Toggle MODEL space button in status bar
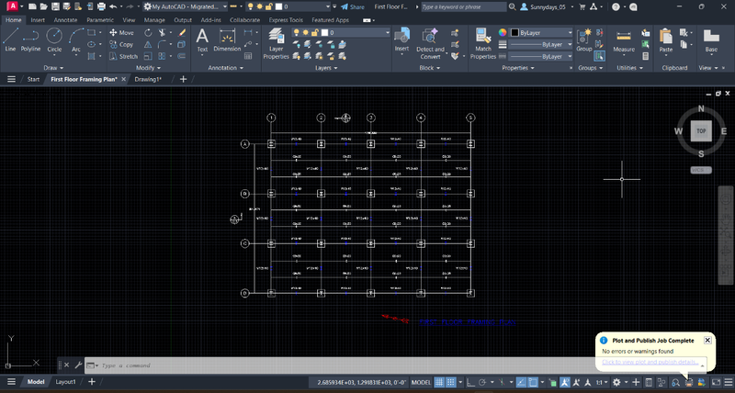 pyautogui.click(x=421, y=382)
